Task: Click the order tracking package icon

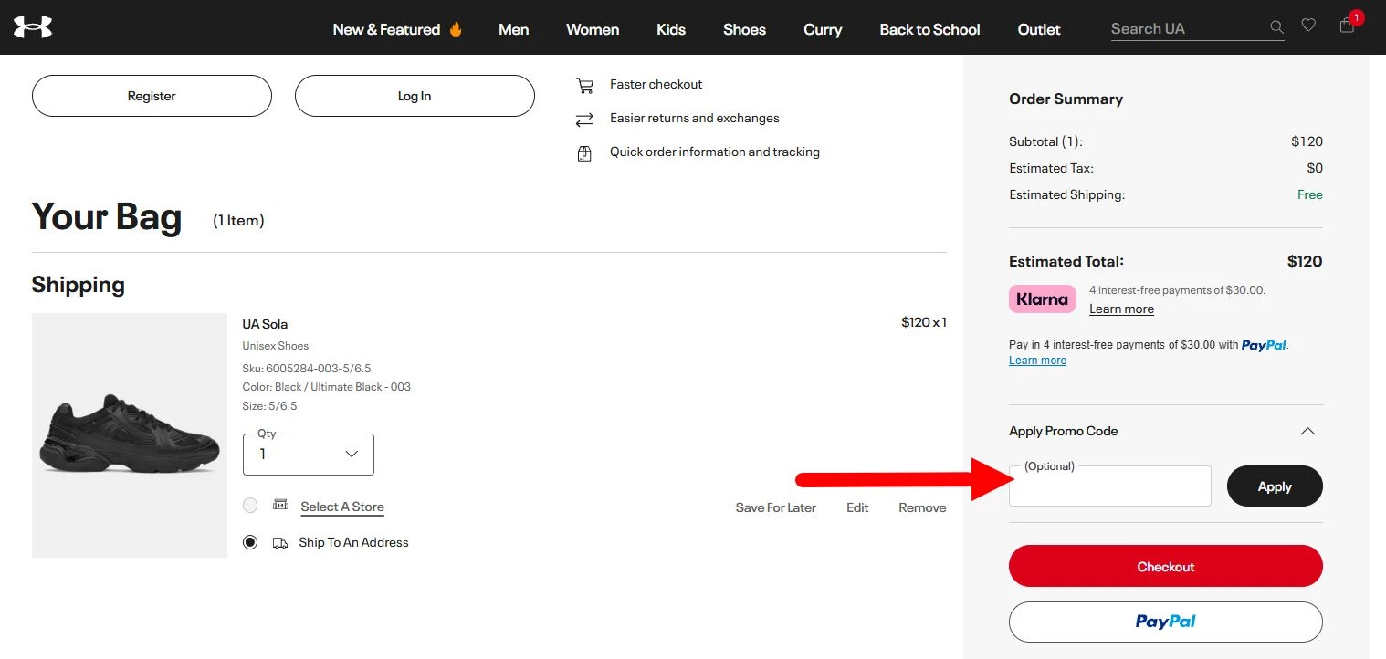Action: click(584, 153)
